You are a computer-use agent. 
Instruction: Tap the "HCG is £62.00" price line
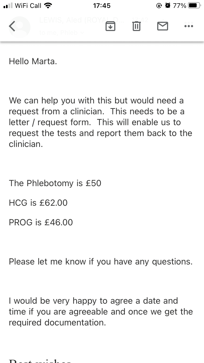(38, 203)
